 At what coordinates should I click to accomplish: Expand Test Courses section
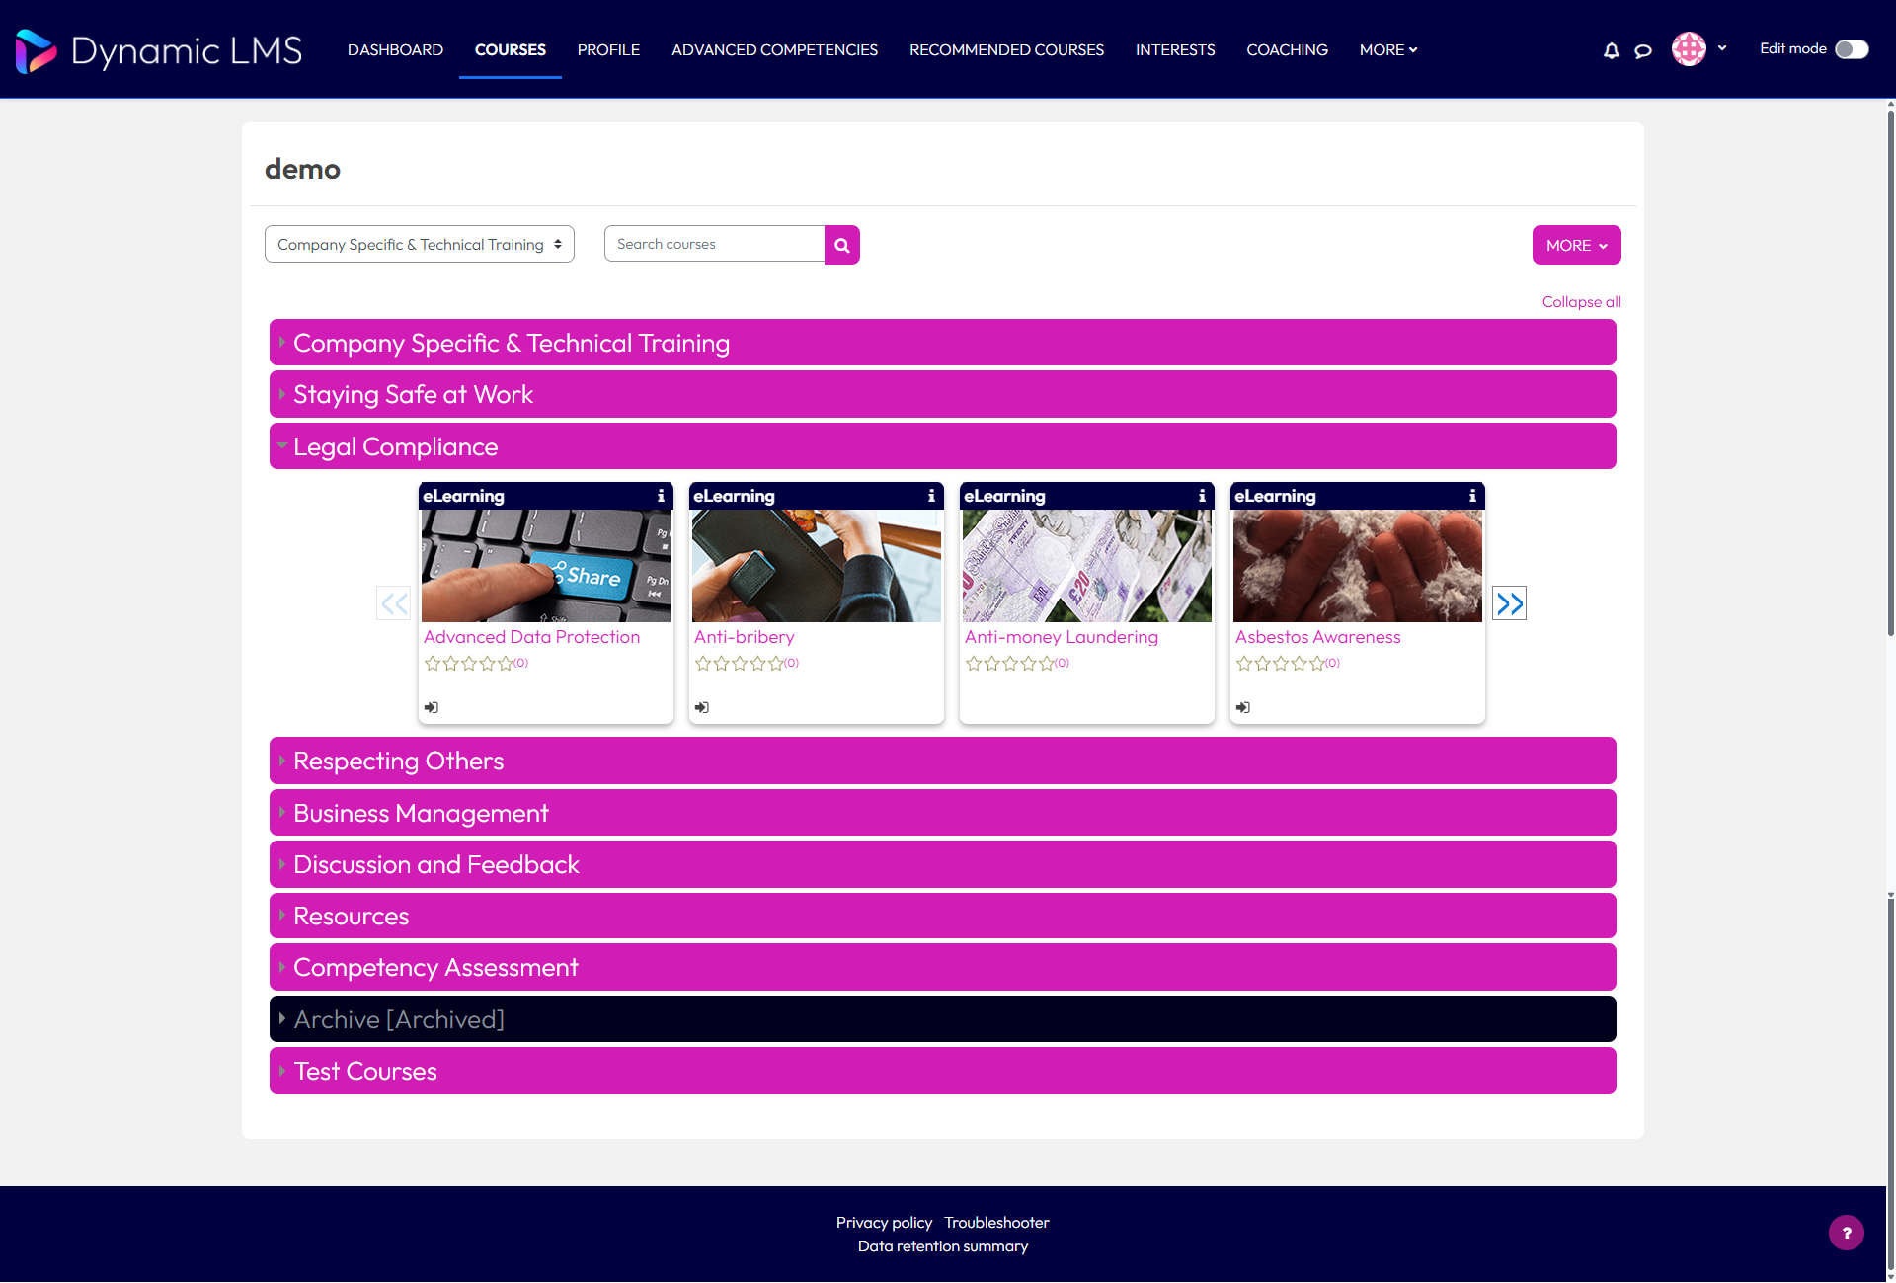[943, 1071]
